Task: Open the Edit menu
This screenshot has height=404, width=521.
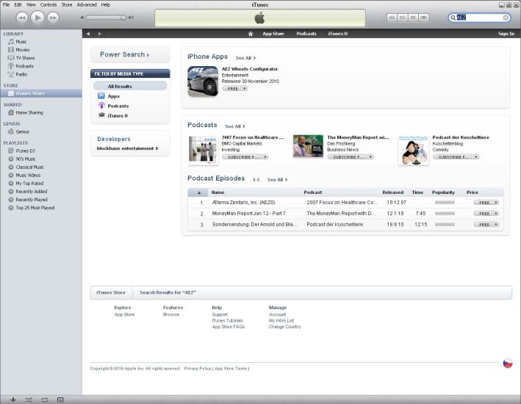Action: pos(18,4)
